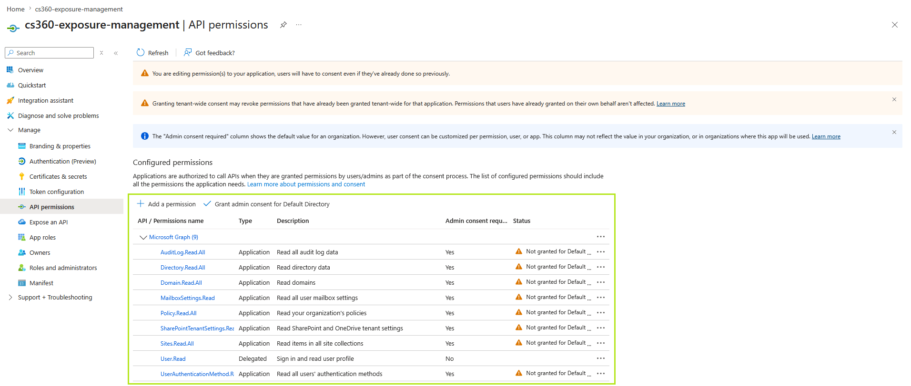
Task: Click Learn more in consent warning banner
Action: click(671, 104)
